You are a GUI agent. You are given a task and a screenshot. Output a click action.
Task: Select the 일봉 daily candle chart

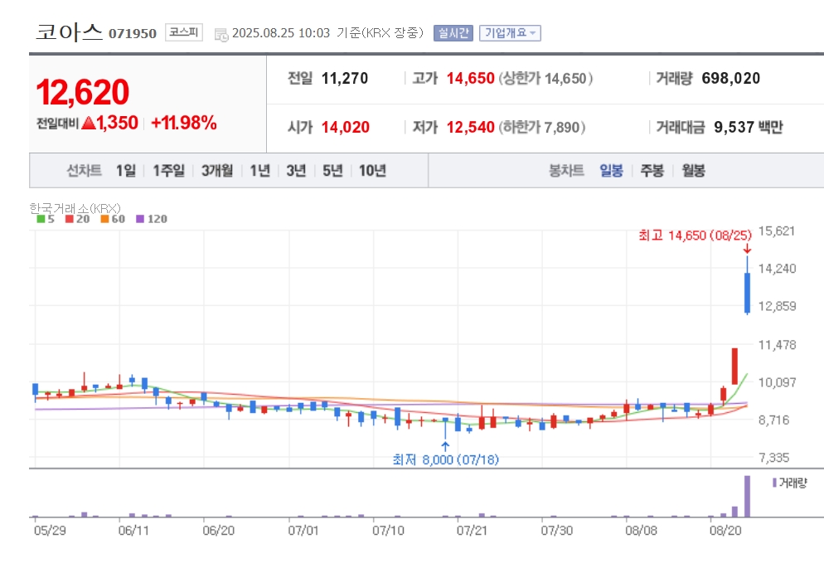click(x=611, y=170)
